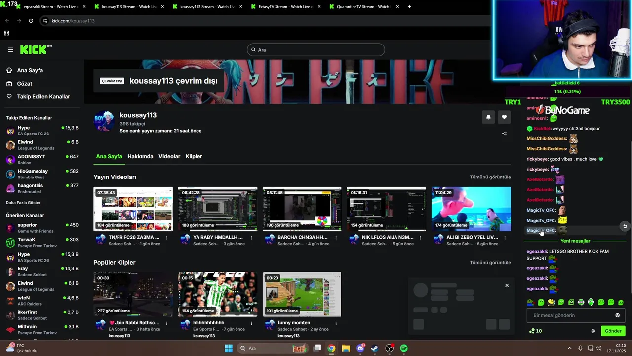Switch to the Hakkımda tab

point(140,156)
